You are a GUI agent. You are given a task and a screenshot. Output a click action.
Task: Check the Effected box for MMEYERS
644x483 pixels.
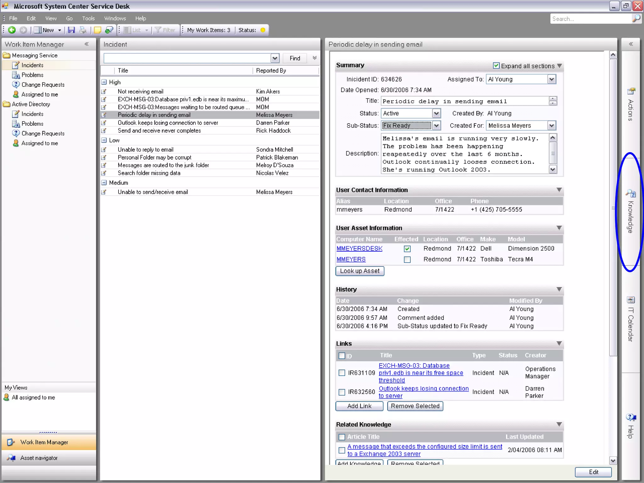407,259
